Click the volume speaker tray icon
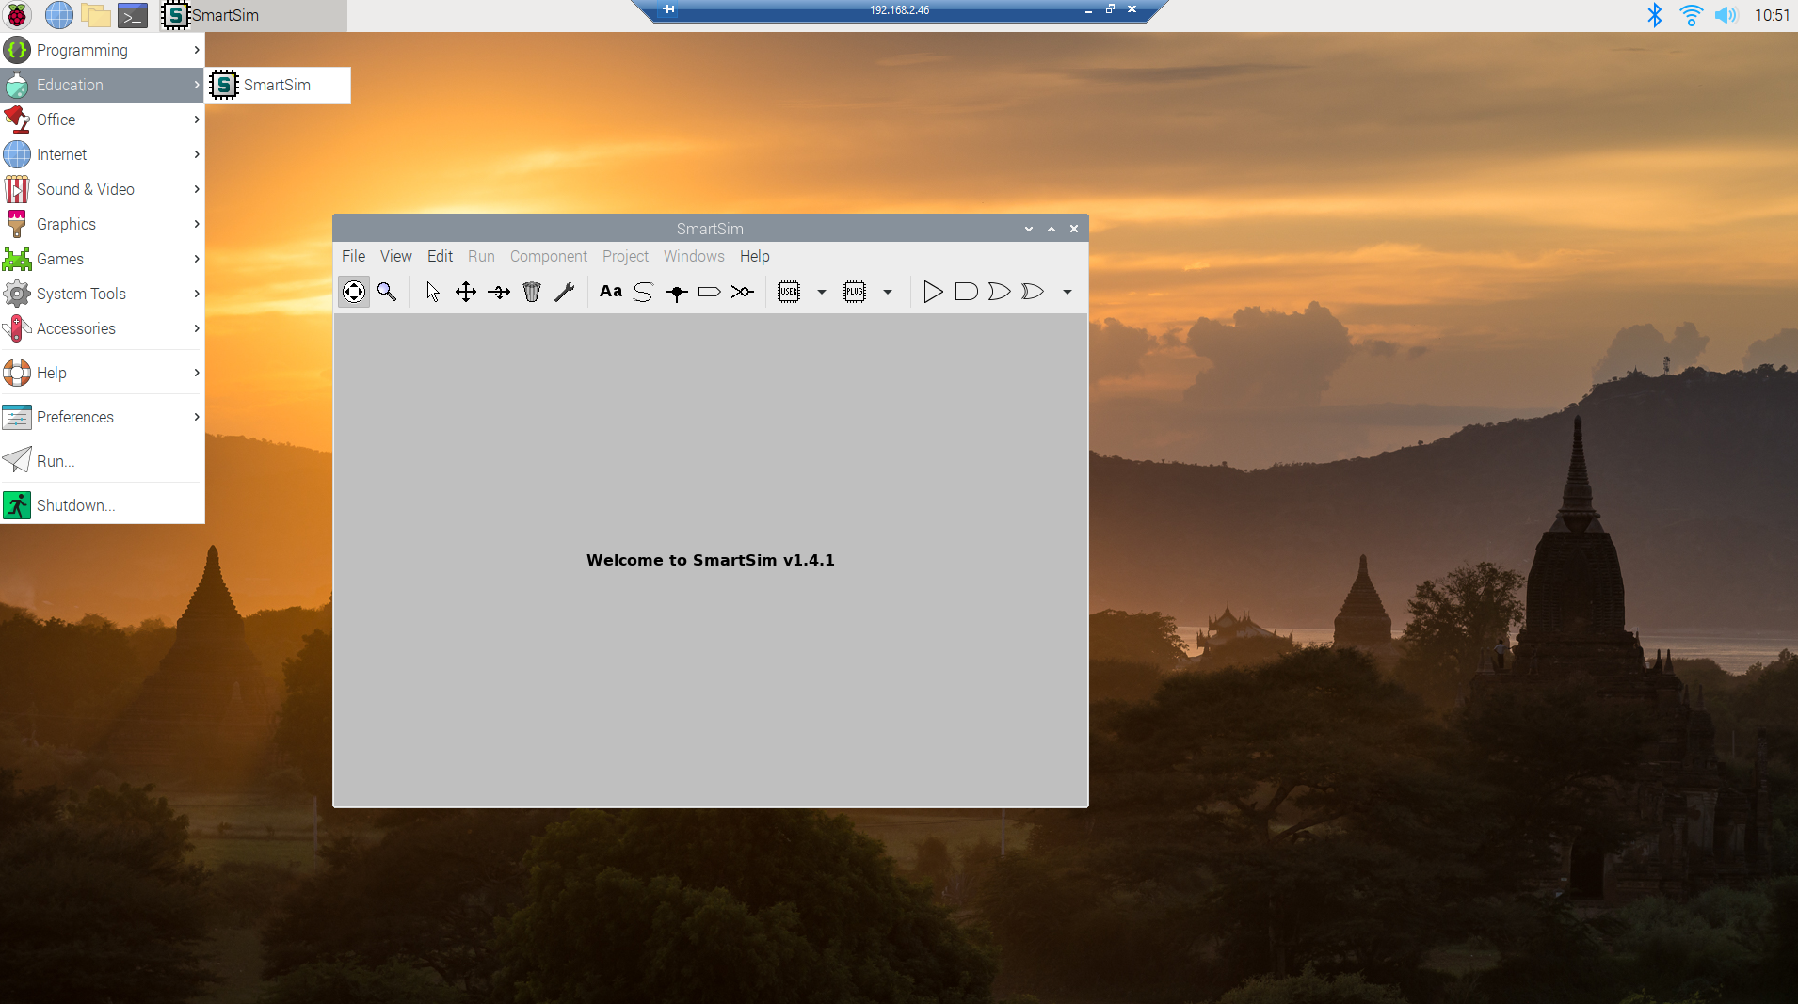This screenshot has height=1004, width=1798. point(1726,15)
